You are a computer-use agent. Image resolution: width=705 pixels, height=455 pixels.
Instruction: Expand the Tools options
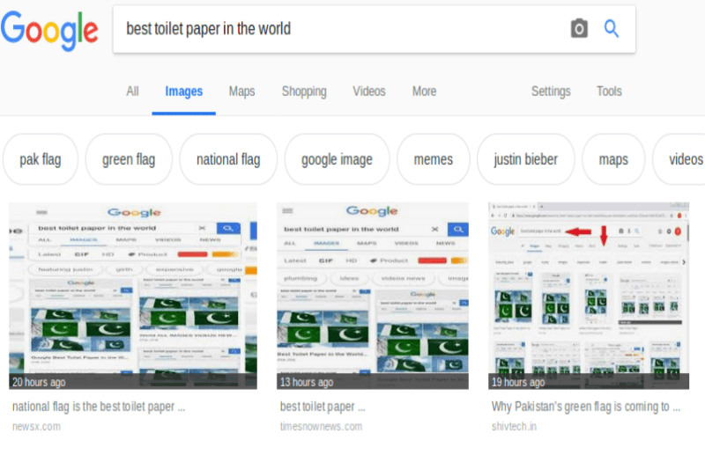pos(609,92)
